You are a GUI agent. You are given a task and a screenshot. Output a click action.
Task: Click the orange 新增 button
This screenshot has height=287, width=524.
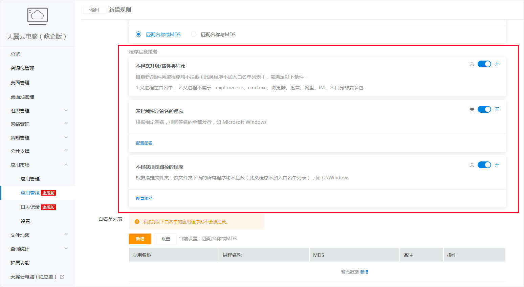coord(140,239)
